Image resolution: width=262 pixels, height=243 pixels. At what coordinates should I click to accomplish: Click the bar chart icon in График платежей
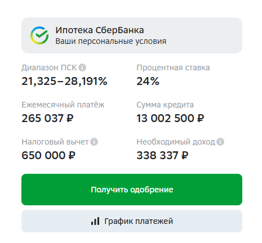[x=95, y=221]
